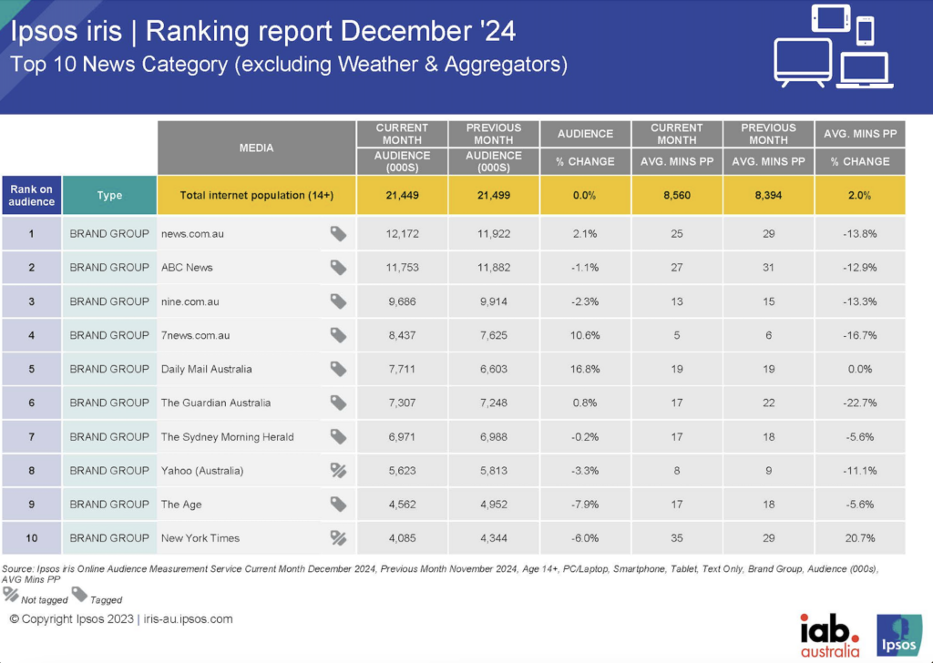Select the not-tagged icon for Yahoo (Australia)

coord(338,470)
